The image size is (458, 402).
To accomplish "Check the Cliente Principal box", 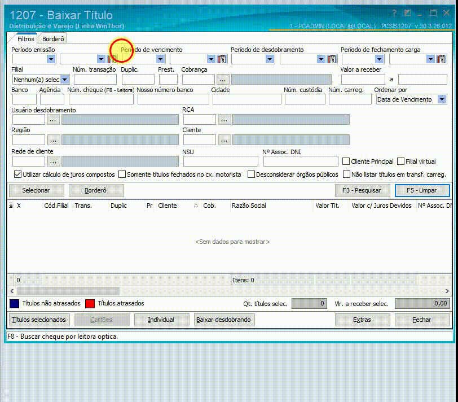I will coord(346,161).
